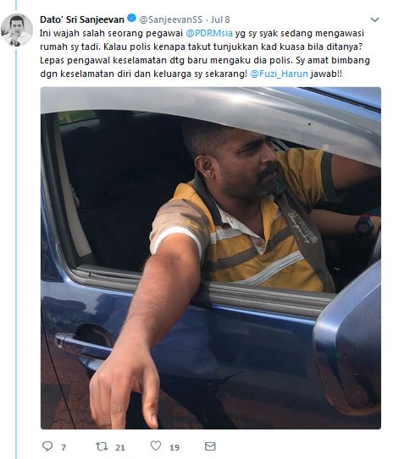Click the blue verified badge icon
The width and height of the screenshot is (398, 459).
(x=132, y=19)
